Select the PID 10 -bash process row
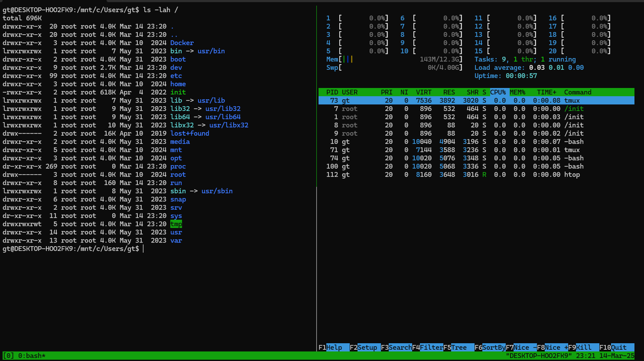This screenshot has width=644, height=361. point(476,142)
